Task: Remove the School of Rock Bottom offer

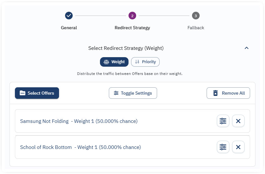Action: click(238, 147)
